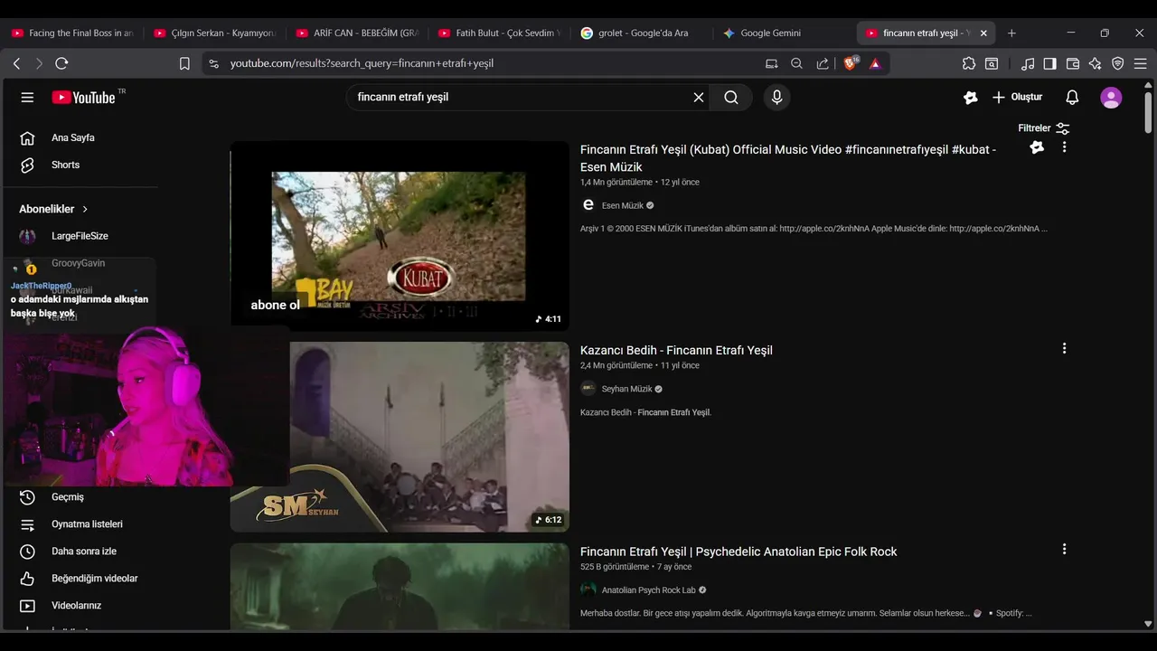The image size is (1157, 651).
Task: Open a new browser tab
Action: [1011, 33]
